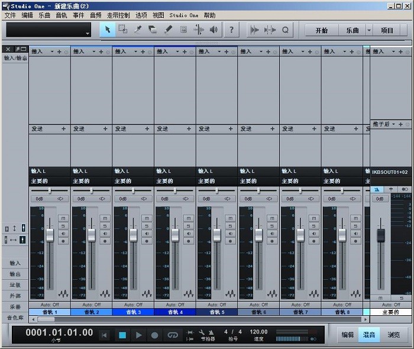Switch to the 编辑 view tab
The height and width of the screenshot is (349, 414).
(347, 335)
